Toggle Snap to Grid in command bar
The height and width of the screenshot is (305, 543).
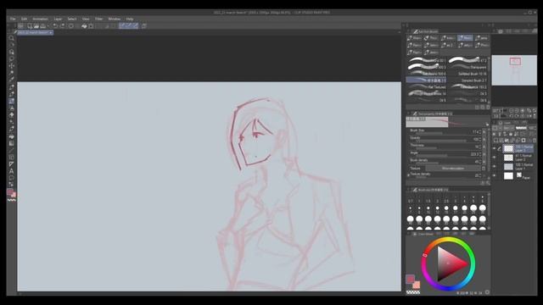[135, 26]
